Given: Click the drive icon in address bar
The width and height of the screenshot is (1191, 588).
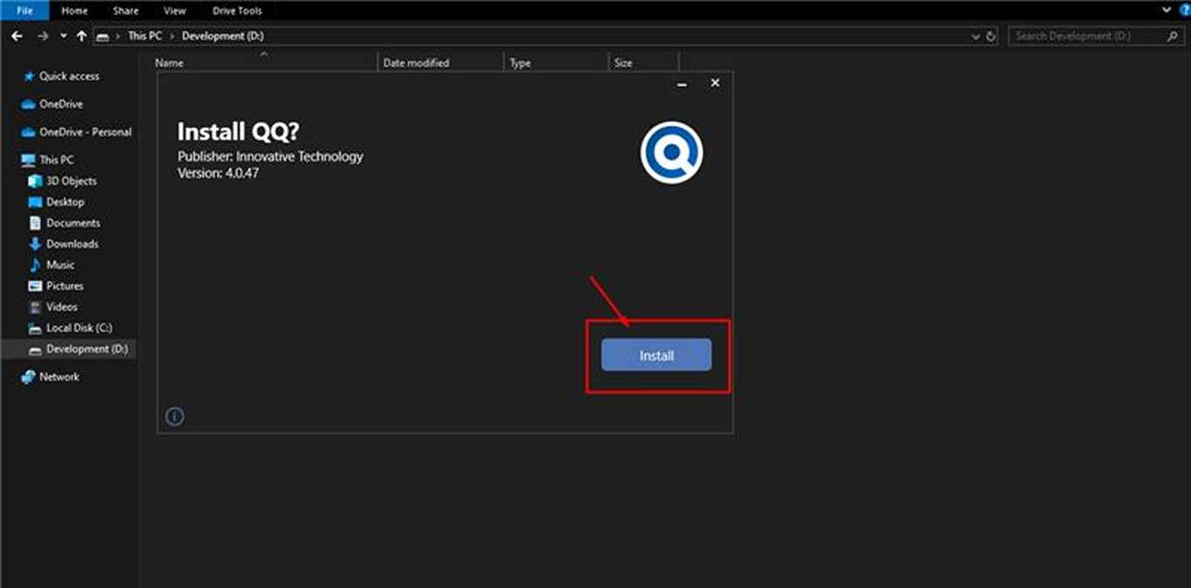Looking at the screenshot, I should pyautogui.click(x=104, y=37).
